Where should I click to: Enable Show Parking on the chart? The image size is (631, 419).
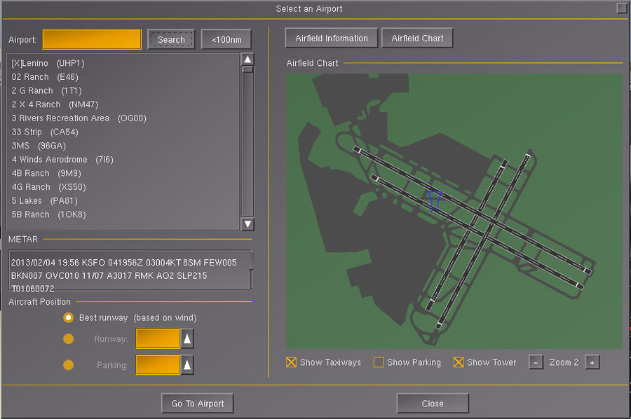pyautogui.click(x=379, y=362)
